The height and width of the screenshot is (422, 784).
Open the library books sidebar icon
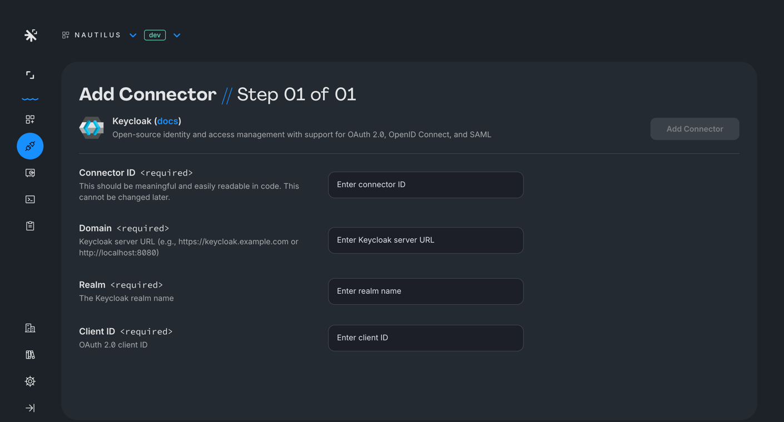coord(30,355)
